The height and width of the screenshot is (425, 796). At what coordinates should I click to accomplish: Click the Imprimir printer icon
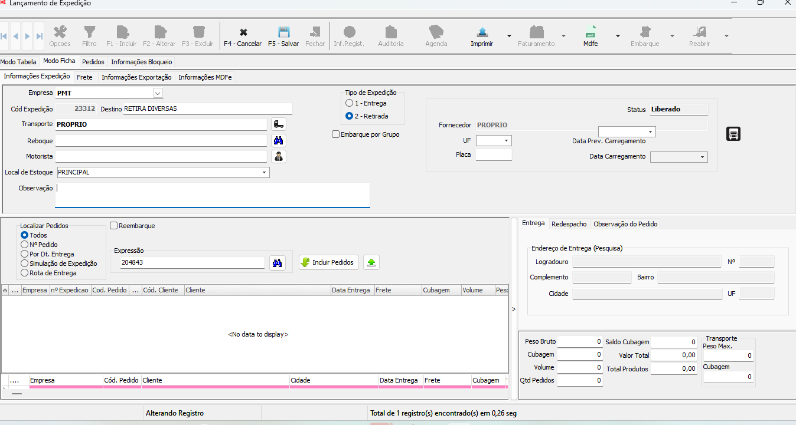482,32
